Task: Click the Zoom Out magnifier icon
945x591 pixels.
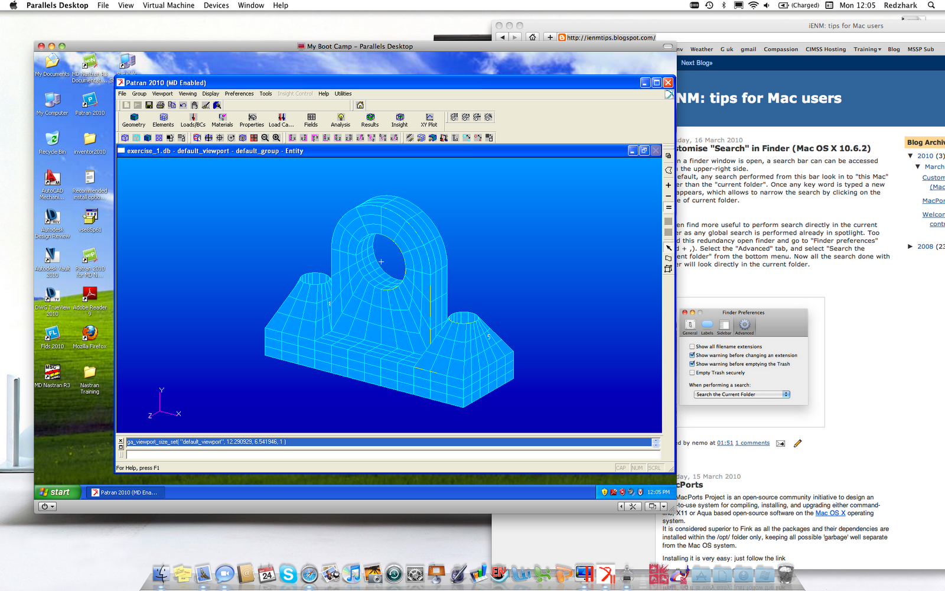Action: click(x=265, y=138)
